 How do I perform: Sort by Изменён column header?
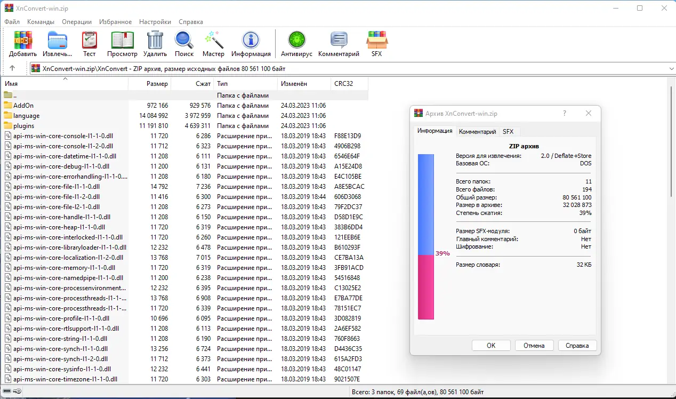[304, 84]
